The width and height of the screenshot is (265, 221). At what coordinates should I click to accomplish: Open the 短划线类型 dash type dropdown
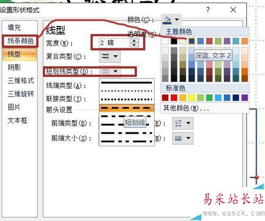[110, 72]
